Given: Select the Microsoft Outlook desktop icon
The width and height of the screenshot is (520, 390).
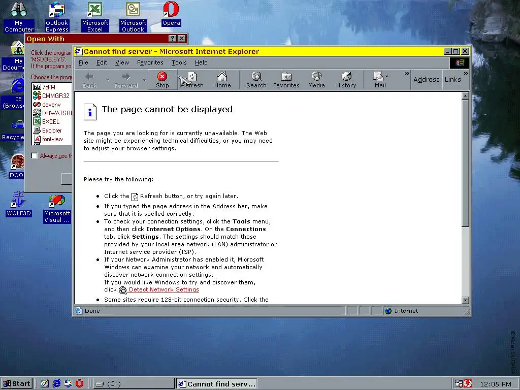Looking at the screenshot, I should 133,17.
